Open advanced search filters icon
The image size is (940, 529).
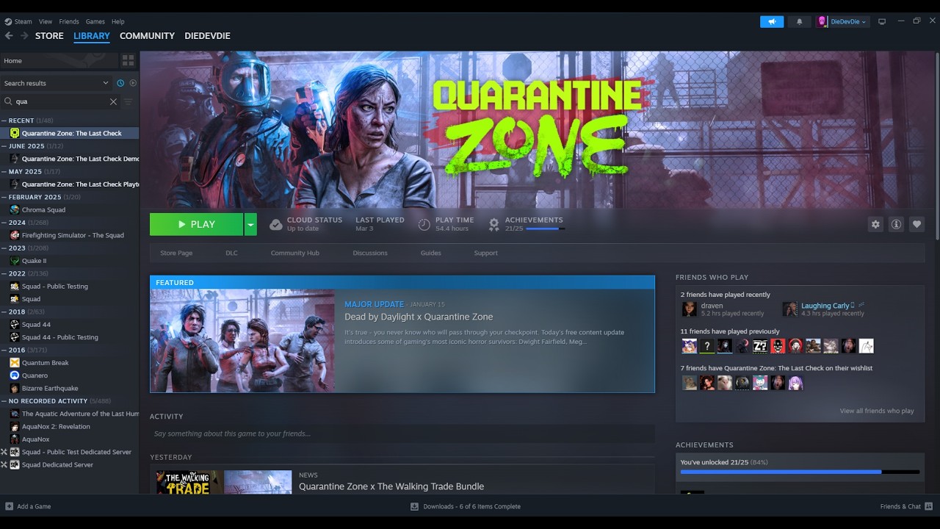tap(128, 101)
